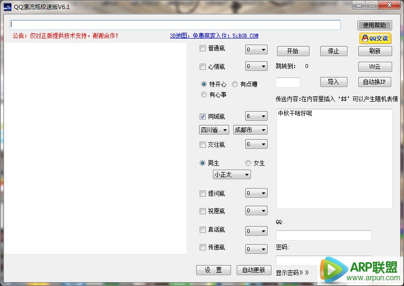The image size is (404, 286).
Task: Open the 交往瓶 count dropdown
Action: (x=256, y=144)
